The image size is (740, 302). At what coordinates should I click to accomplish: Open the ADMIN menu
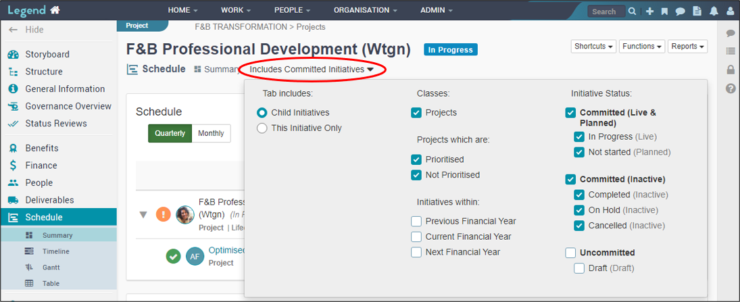point(437,10)
